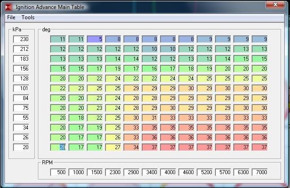Click the 2900 RPM axis field
Image resolution: width=290 pixels, height=188 pixels.
pyautogui.click(x=131, y=172)
